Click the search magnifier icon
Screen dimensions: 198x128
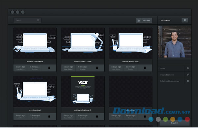tap(38, 20)
